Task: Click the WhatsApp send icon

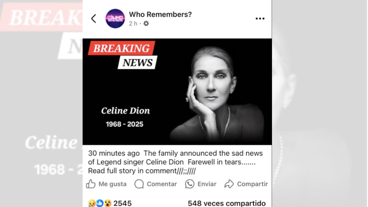Action: 190,184
